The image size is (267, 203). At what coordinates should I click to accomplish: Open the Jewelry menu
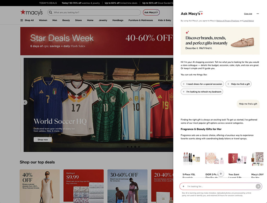103,20
